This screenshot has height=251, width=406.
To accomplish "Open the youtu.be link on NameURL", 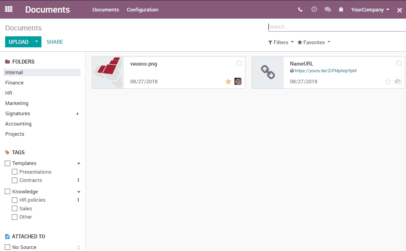I will point(326,71).
